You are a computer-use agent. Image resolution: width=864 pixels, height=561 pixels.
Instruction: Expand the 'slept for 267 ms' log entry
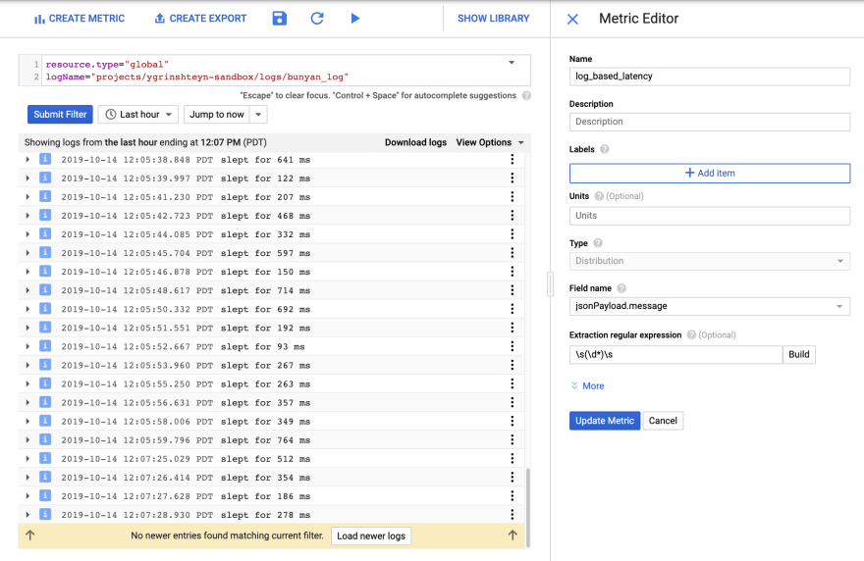[27, 365]
